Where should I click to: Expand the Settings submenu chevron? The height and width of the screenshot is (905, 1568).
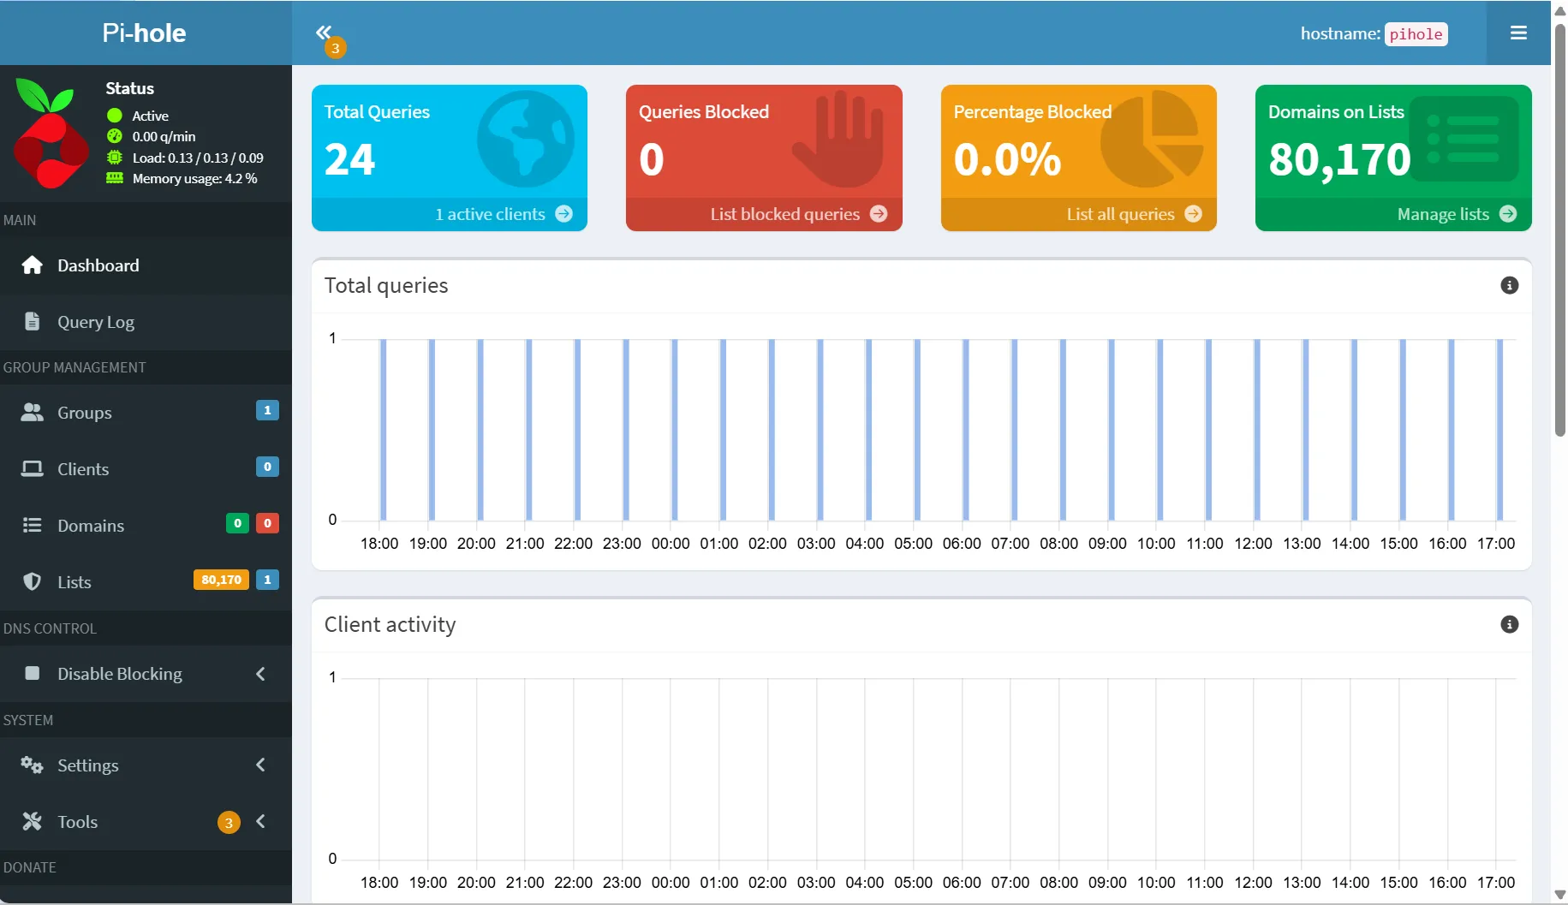click(260, 765)
